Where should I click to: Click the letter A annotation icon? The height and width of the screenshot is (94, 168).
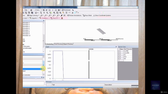point(56,10)
